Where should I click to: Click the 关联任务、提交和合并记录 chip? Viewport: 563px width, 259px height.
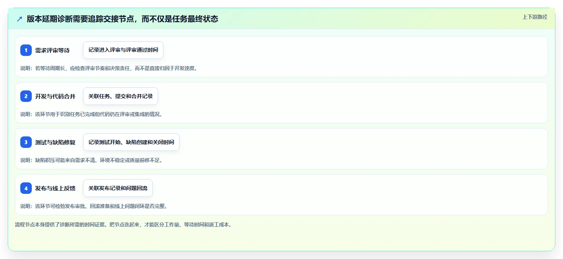(x=121, y=96)
